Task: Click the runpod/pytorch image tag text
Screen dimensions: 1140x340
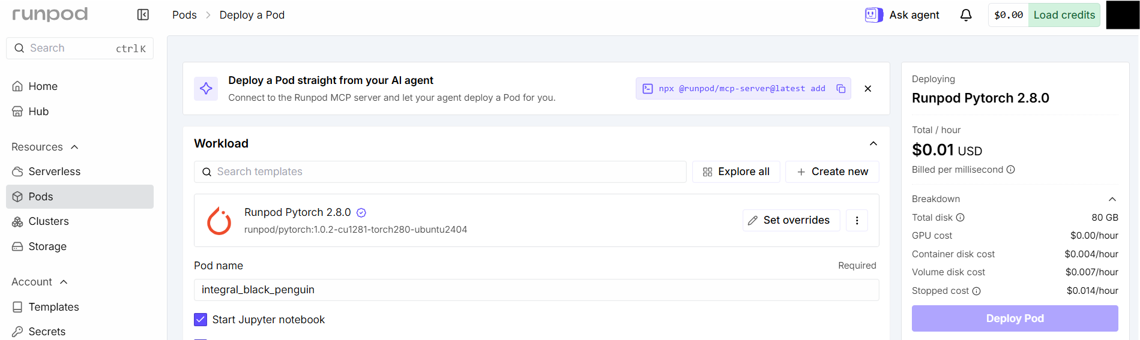Action: [355, 230]
